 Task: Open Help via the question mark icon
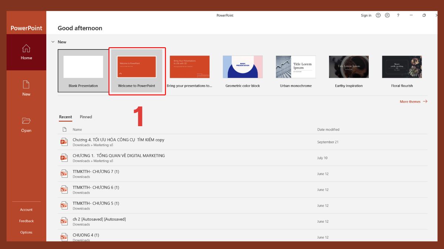(398, 15)
